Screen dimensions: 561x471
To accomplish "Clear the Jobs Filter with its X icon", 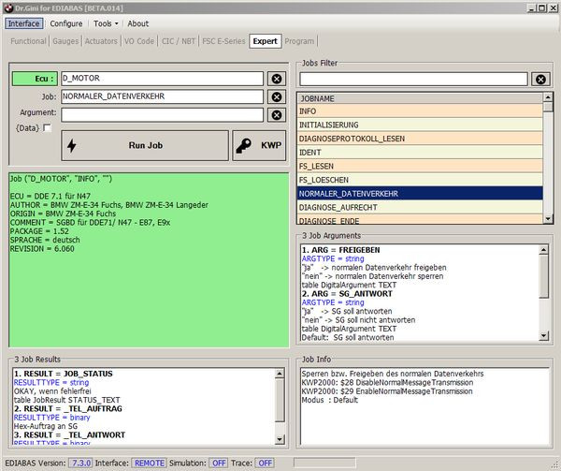I will click(540, 80).
